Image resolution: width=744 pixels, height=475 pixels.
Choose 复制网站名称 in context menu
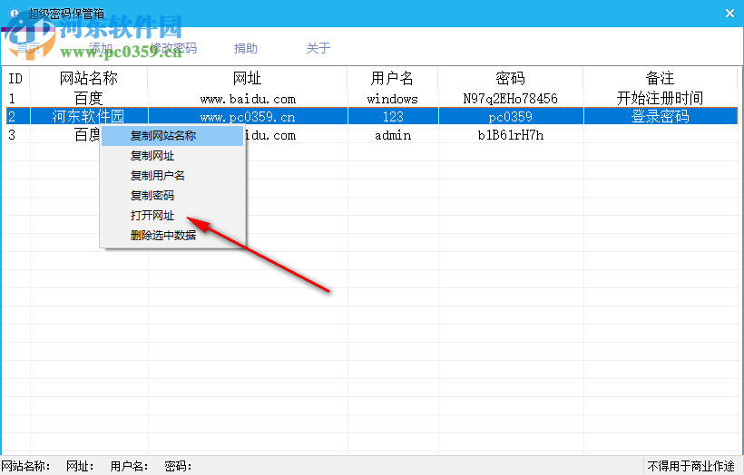(172, 136)
